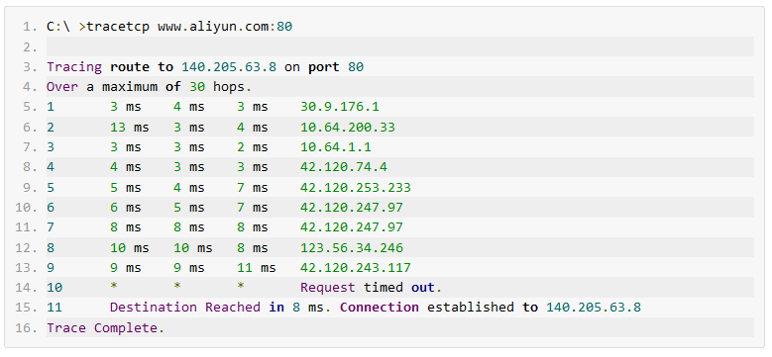Click the word Tracing on line 3

point(74,67)
